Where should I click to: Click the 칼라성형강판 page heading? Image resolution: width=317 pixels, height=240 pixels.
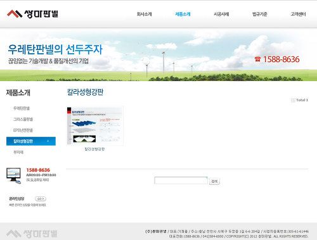[x=85, y=92]
